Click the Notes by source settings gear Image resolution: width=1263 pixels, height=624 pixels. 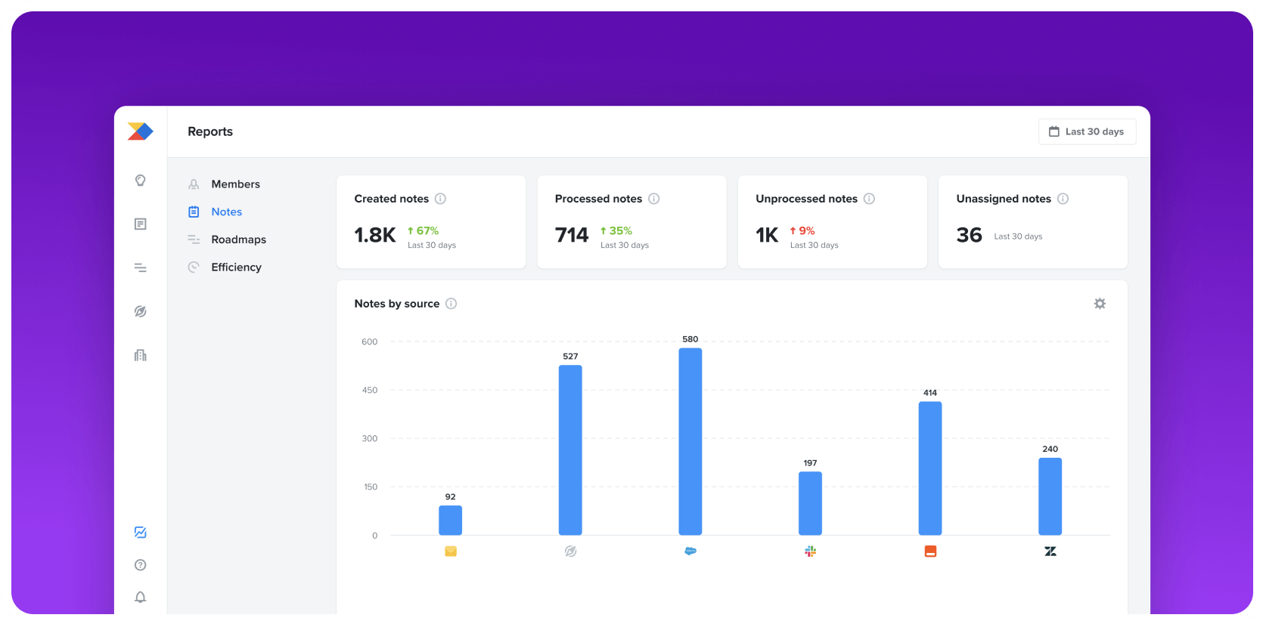[1100, 304]
